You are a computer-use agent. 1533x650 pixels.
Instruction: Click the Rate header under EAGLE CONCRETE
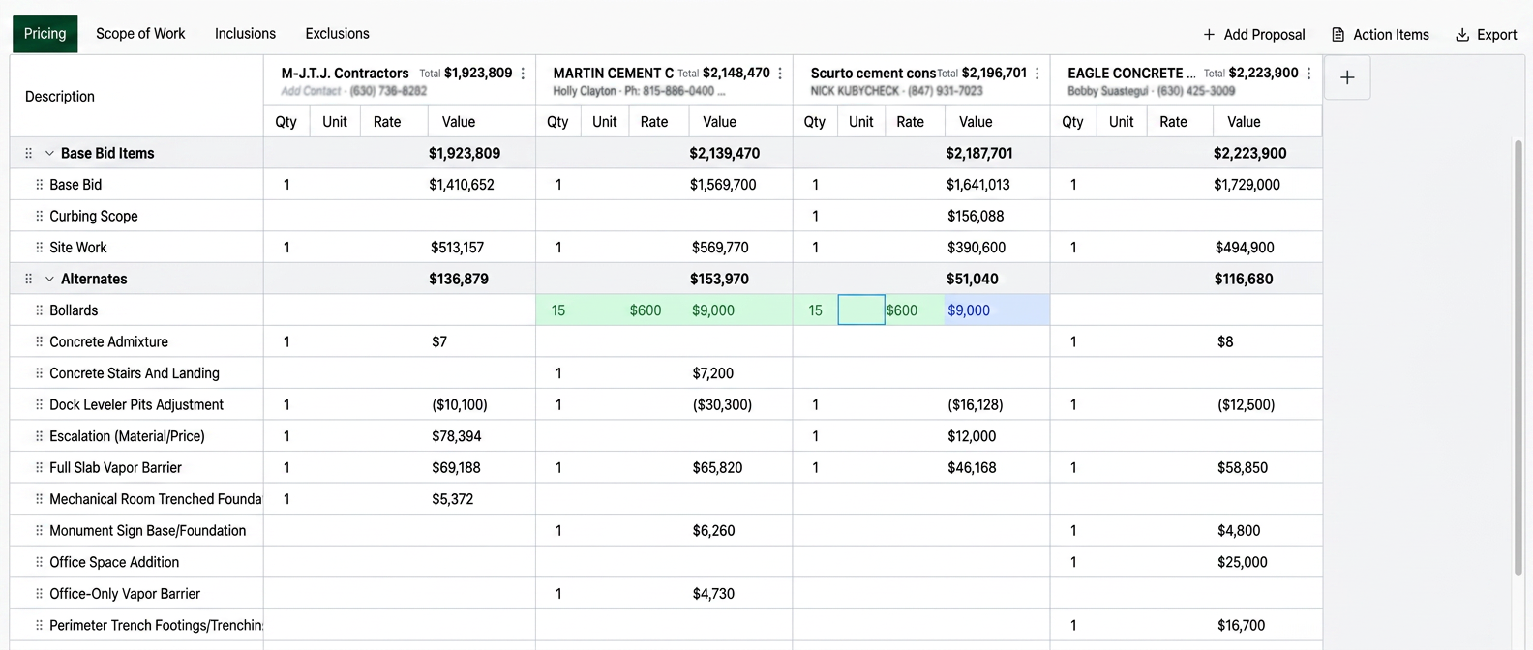1173,122
